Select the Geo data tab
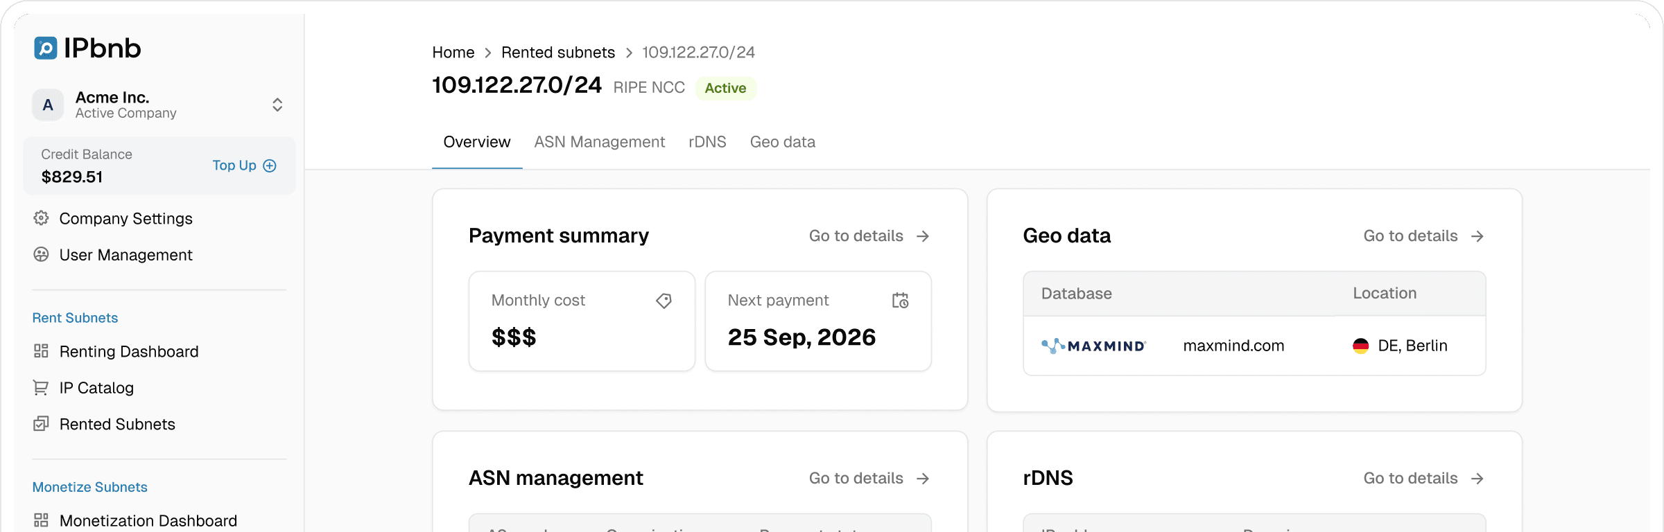The height and width of the screenshot is (532, 1664). (782, 142)
